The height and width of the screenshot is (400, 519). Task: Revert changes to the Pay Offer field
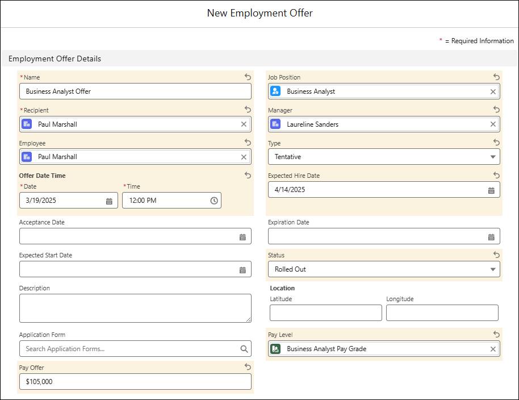pyautogui.click(x=248, y=367)
